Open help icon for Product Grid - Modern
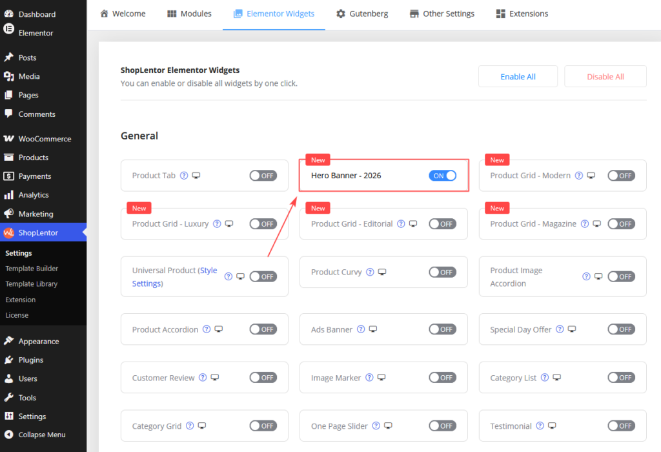 pos(579,176)
